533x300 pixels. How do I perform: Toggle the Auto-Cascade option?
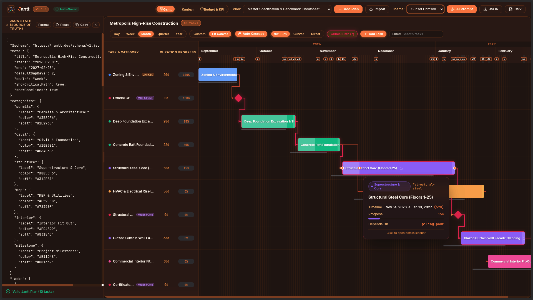pos(251,34)
